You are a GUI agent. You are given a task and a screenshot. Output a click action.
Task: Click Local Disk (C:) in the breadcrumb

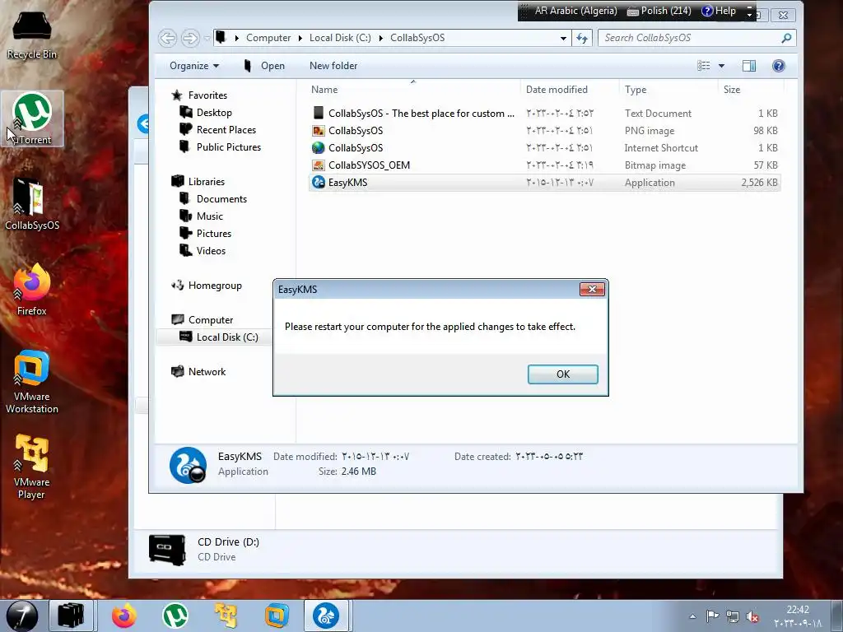coord(340,38)
